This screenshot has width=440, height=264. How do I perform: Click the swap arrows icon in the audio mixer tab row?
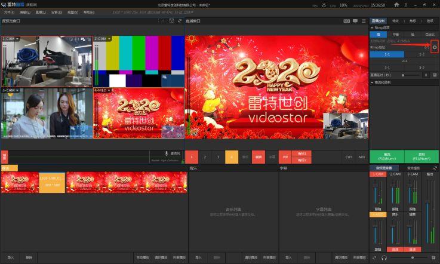tap(435, 168)
